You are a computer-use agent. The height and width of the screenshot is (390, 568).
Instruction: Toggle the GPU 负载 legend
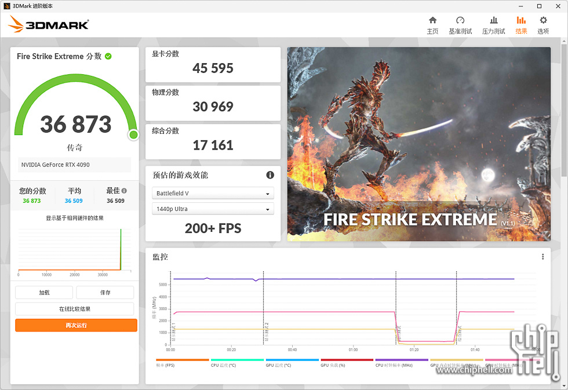coord(332,366)
